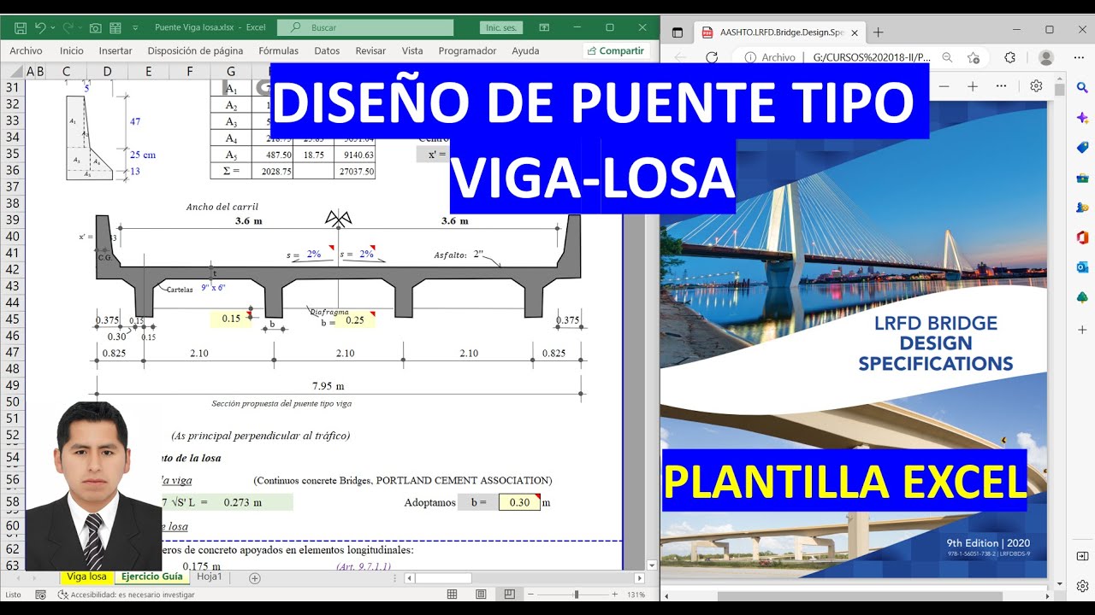Click the Save icon in Excel title bar
The image size is (1095, 615).
tap(20, 27)
